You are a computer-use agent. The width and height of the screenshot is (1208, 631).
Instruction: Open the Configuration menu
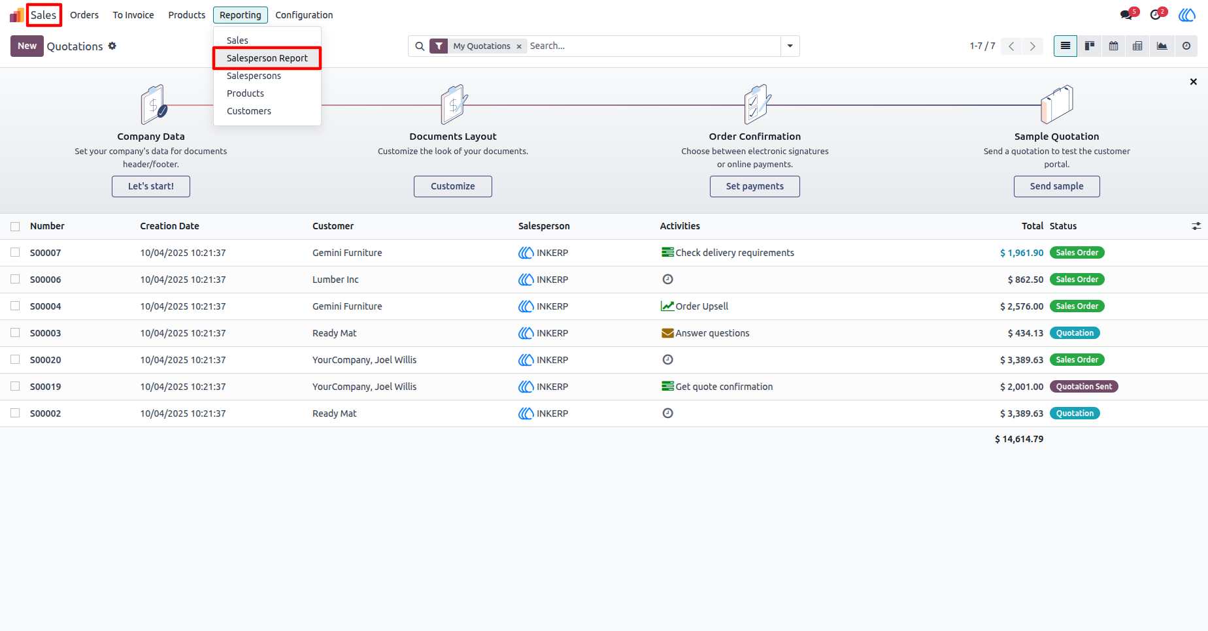tap(304, 15)
